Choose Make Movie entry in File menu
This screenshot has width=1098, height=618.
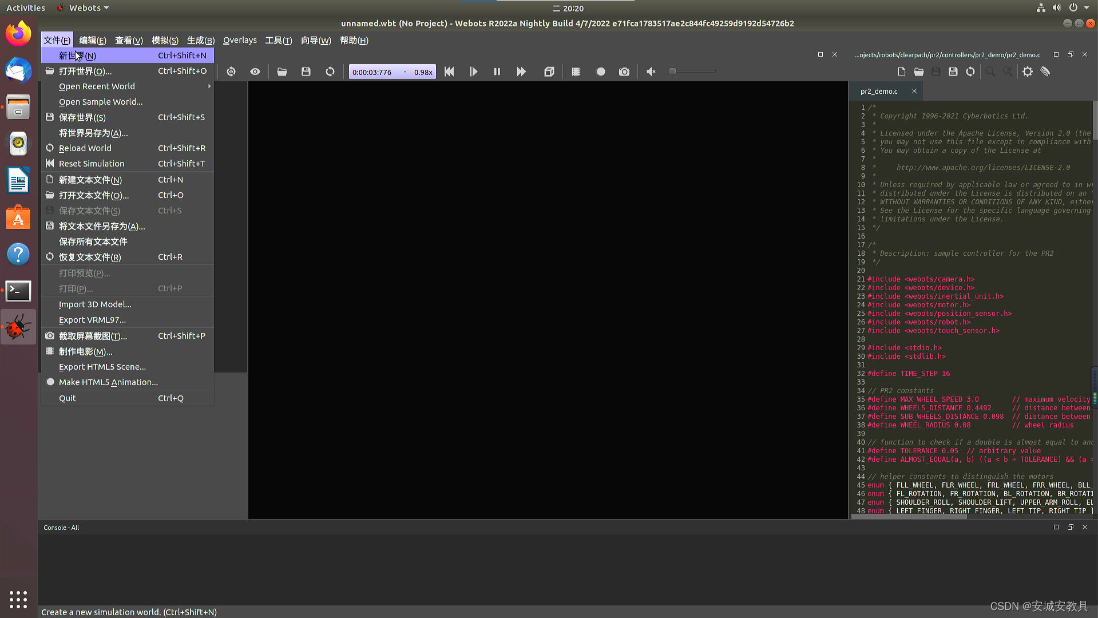(128, 351)
